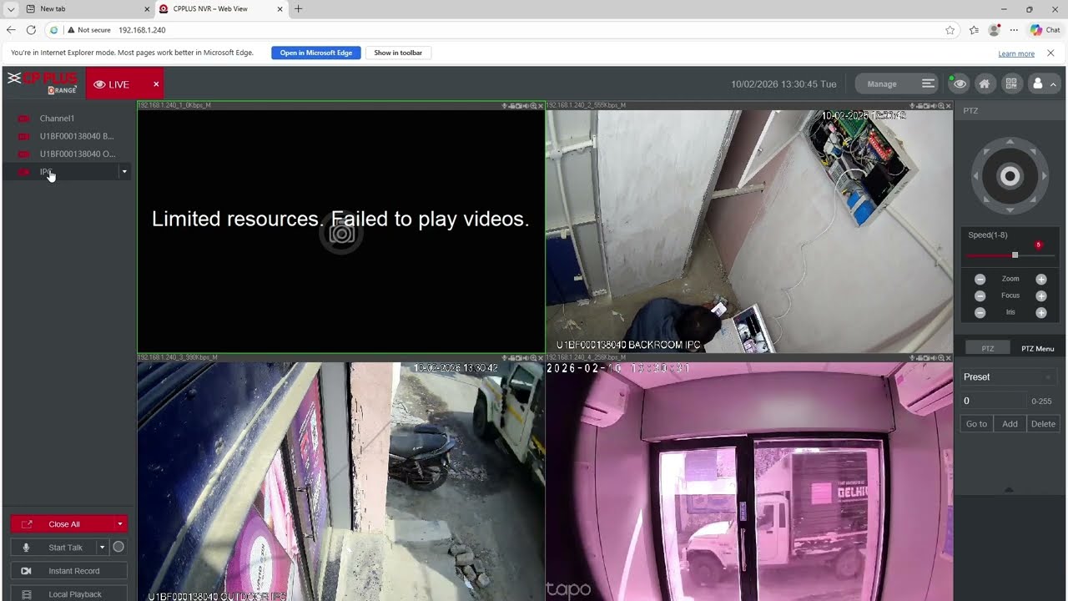Pan camera right with PTZ right arrow
The width and height of the screenshot is (1068, 601).
(1044, 176)
